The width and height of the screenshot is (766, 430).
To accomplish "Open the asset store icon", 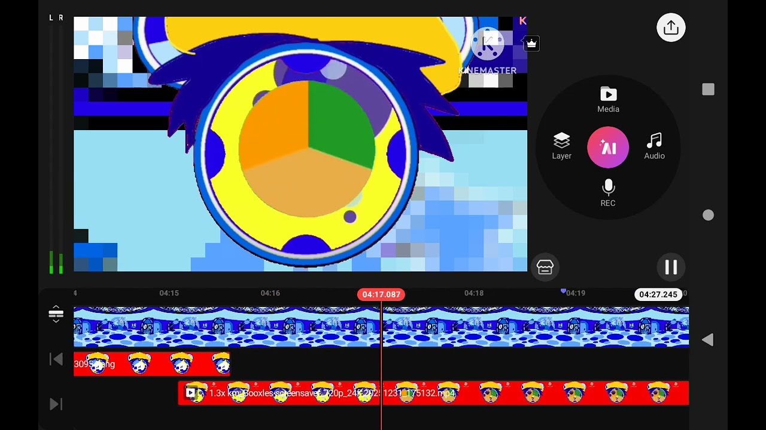I will tap(545, 267).
